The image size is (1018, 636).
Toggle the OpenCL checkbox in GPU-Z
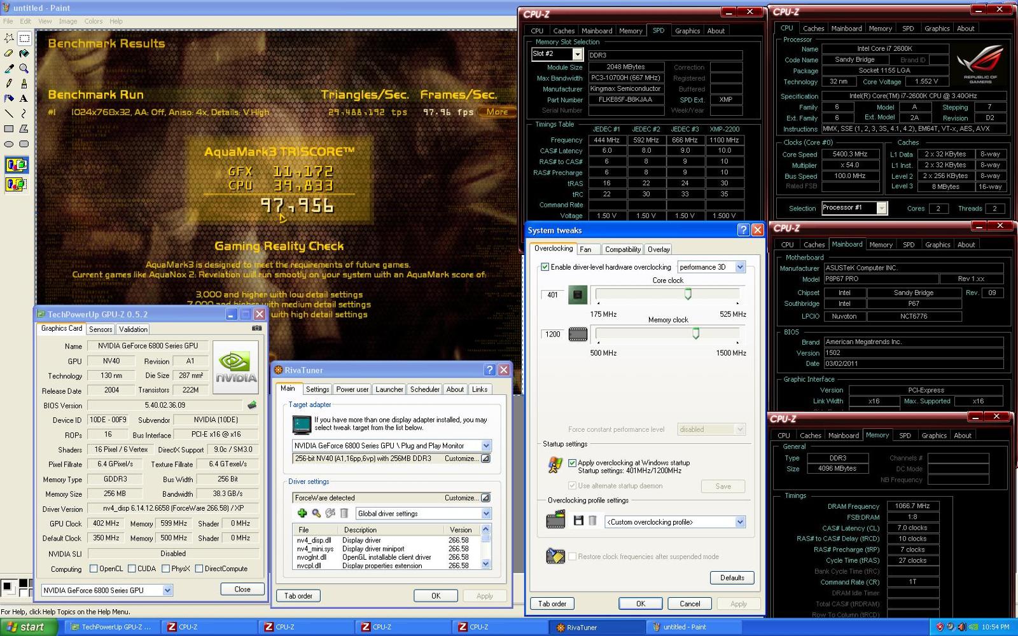coord(94,569)
